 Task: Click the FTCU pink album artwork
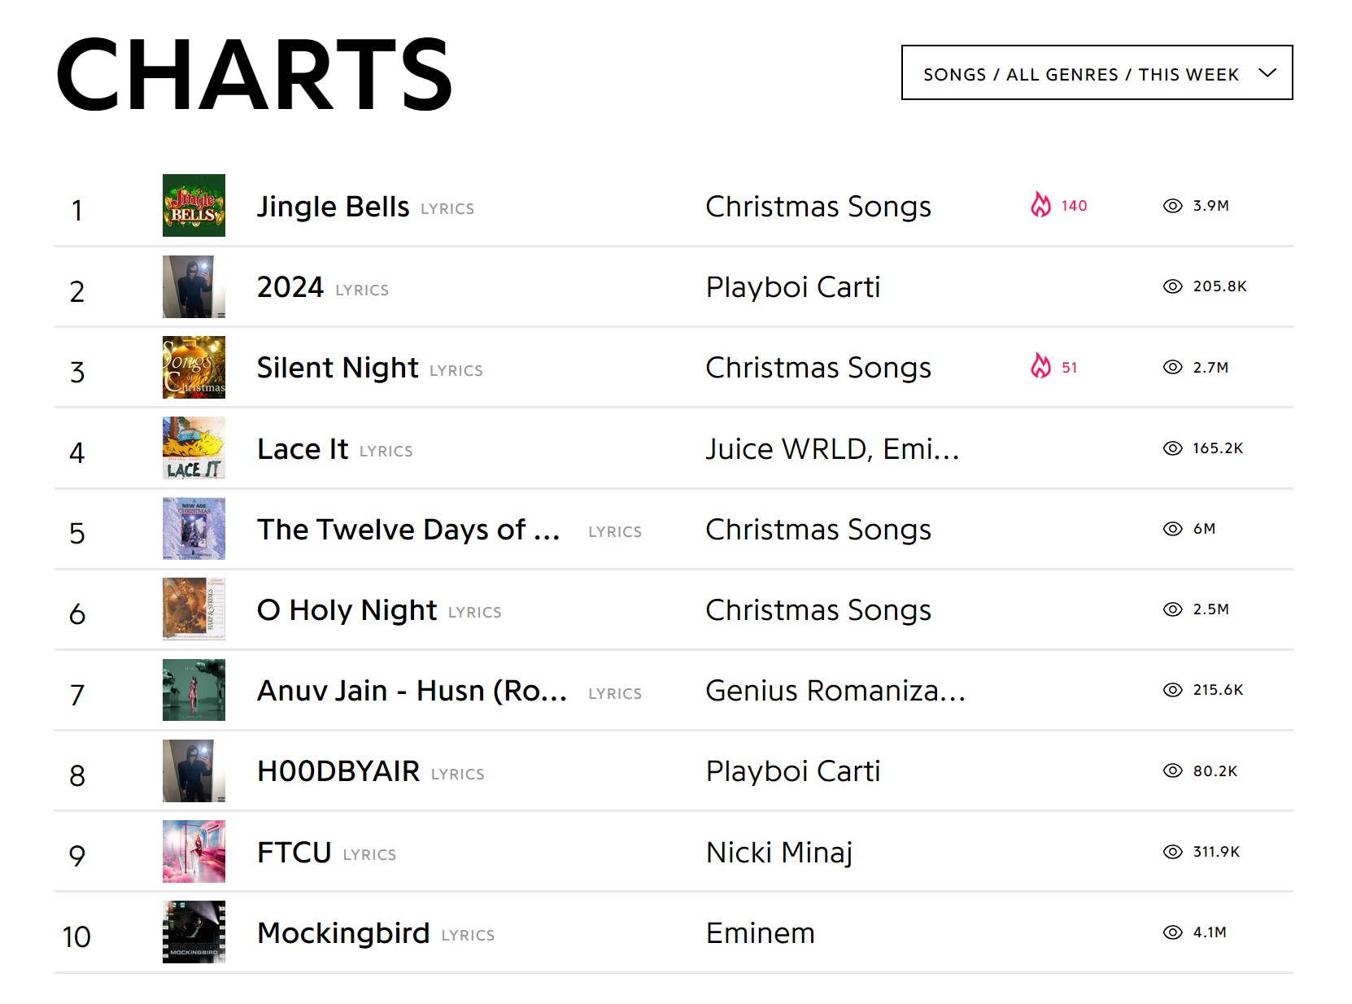pyautogui.click(x=194, y=851)
